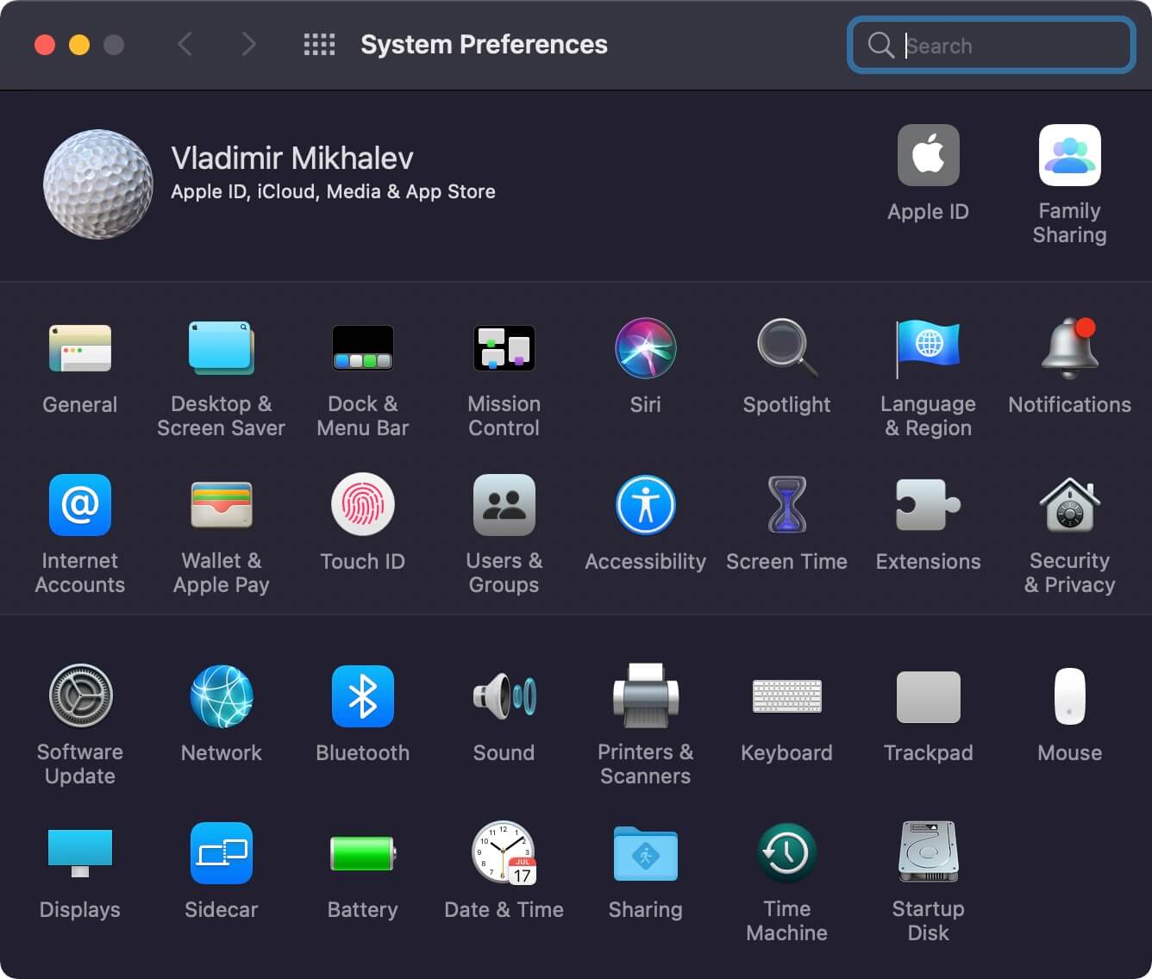1152x979 pixels.
Task: Go forward with the right chevron
Action: point(248,44)
